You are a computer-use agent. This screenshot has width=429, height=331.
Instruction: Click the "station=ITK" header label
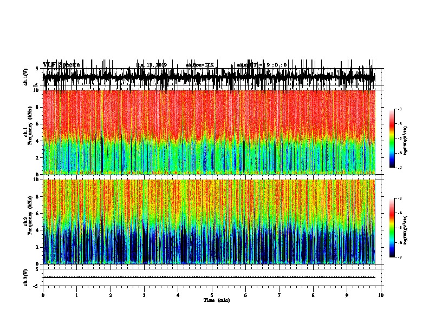click(200, 65)
